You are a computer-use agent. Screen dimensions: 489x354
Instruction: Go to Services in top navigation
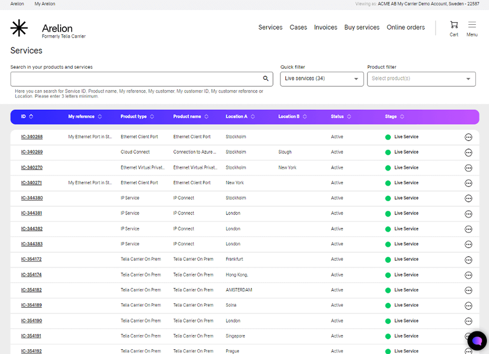point(270,27)
